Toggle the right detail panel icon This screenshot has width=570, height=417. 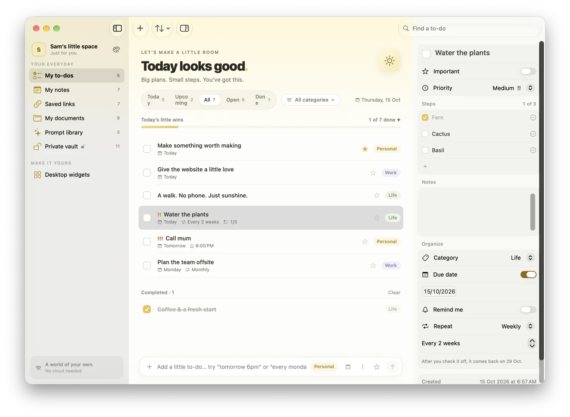tap(185, 28)
